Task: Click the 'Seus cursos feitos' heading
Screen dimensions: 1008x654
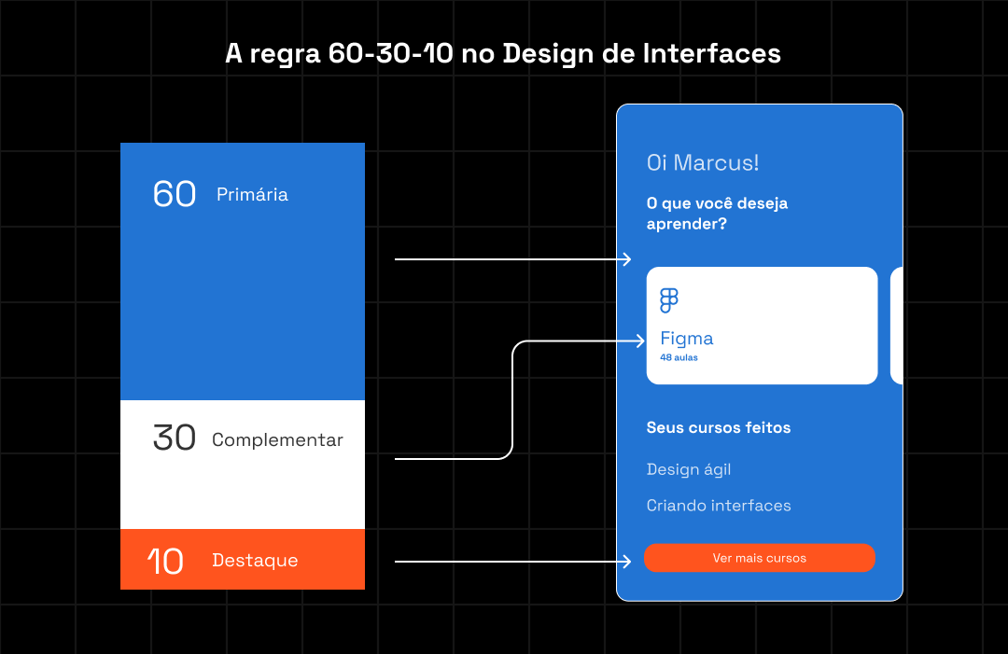Action: point(718,427)
